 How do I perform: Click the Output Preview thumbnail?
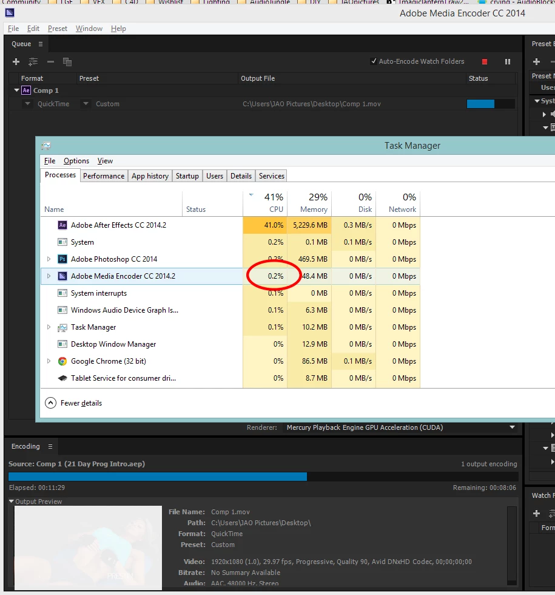click(88, 548)
